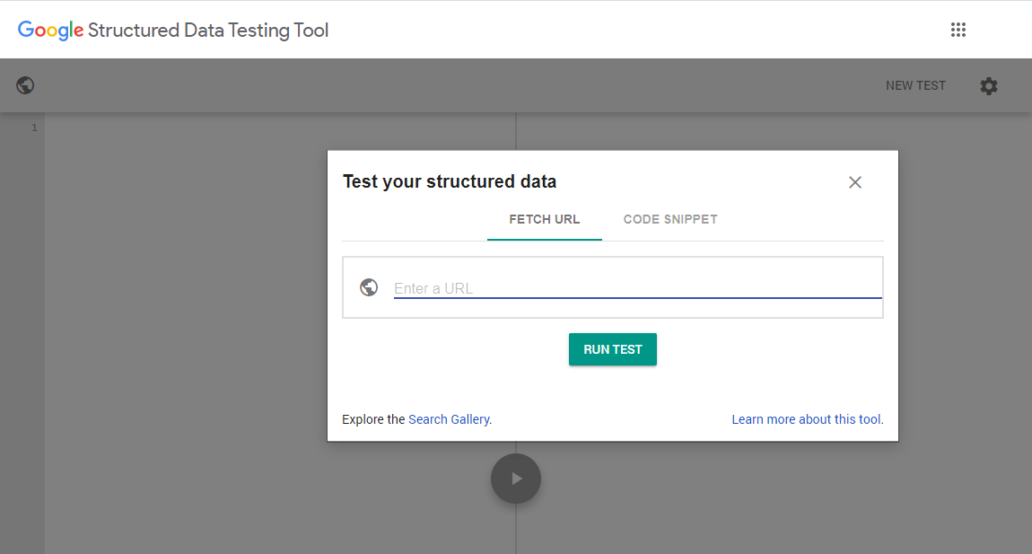Click the globe icon beside the URL field

click(x=369, y=287)
